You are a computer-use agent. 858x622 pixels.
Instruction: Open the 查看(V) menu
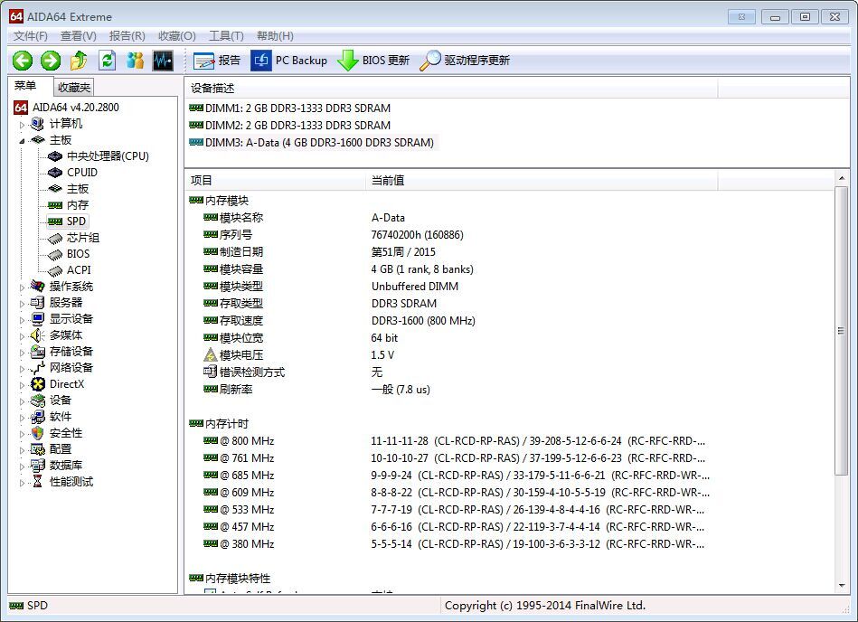[x=79, y=36]
